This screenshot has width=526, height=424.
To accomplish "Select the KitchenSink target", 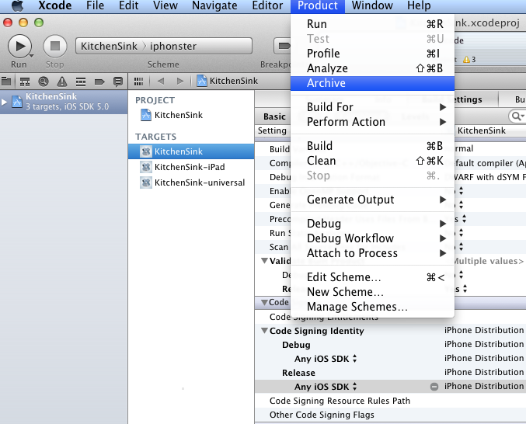I will pyautogui.click(x=191, y=151).
